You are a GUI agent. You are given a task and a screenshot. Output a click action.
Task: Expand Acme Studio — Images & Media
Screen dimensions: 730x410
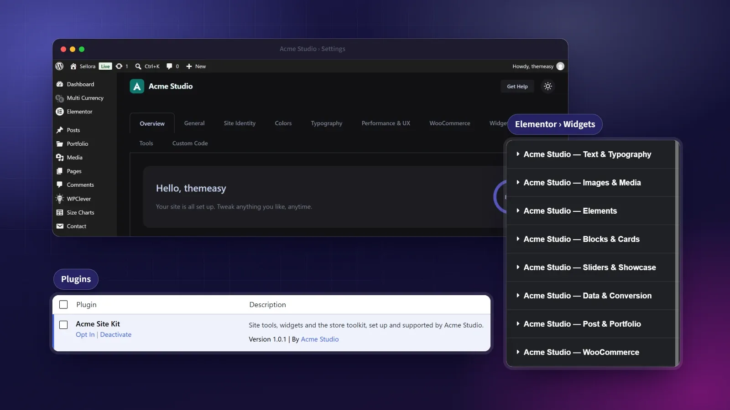(590, 183)
